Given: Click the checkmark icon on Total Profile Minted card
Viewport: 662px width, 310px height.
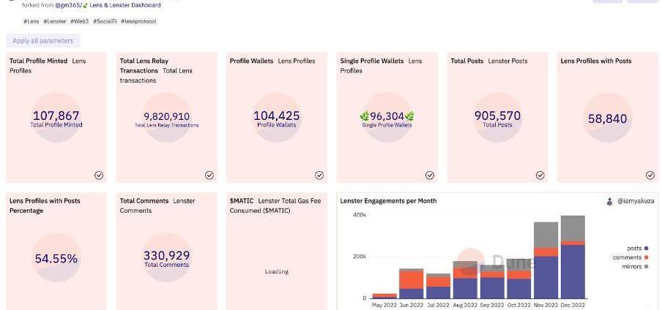Looking at the screenshot, I should pyautogui.click(x=99, y=175).
